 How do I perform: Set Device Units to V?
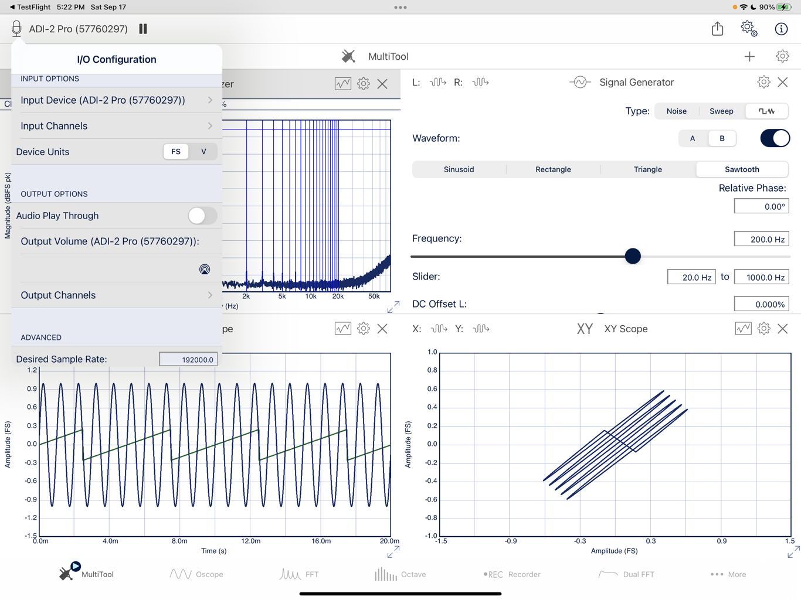[x=203, y=152]
